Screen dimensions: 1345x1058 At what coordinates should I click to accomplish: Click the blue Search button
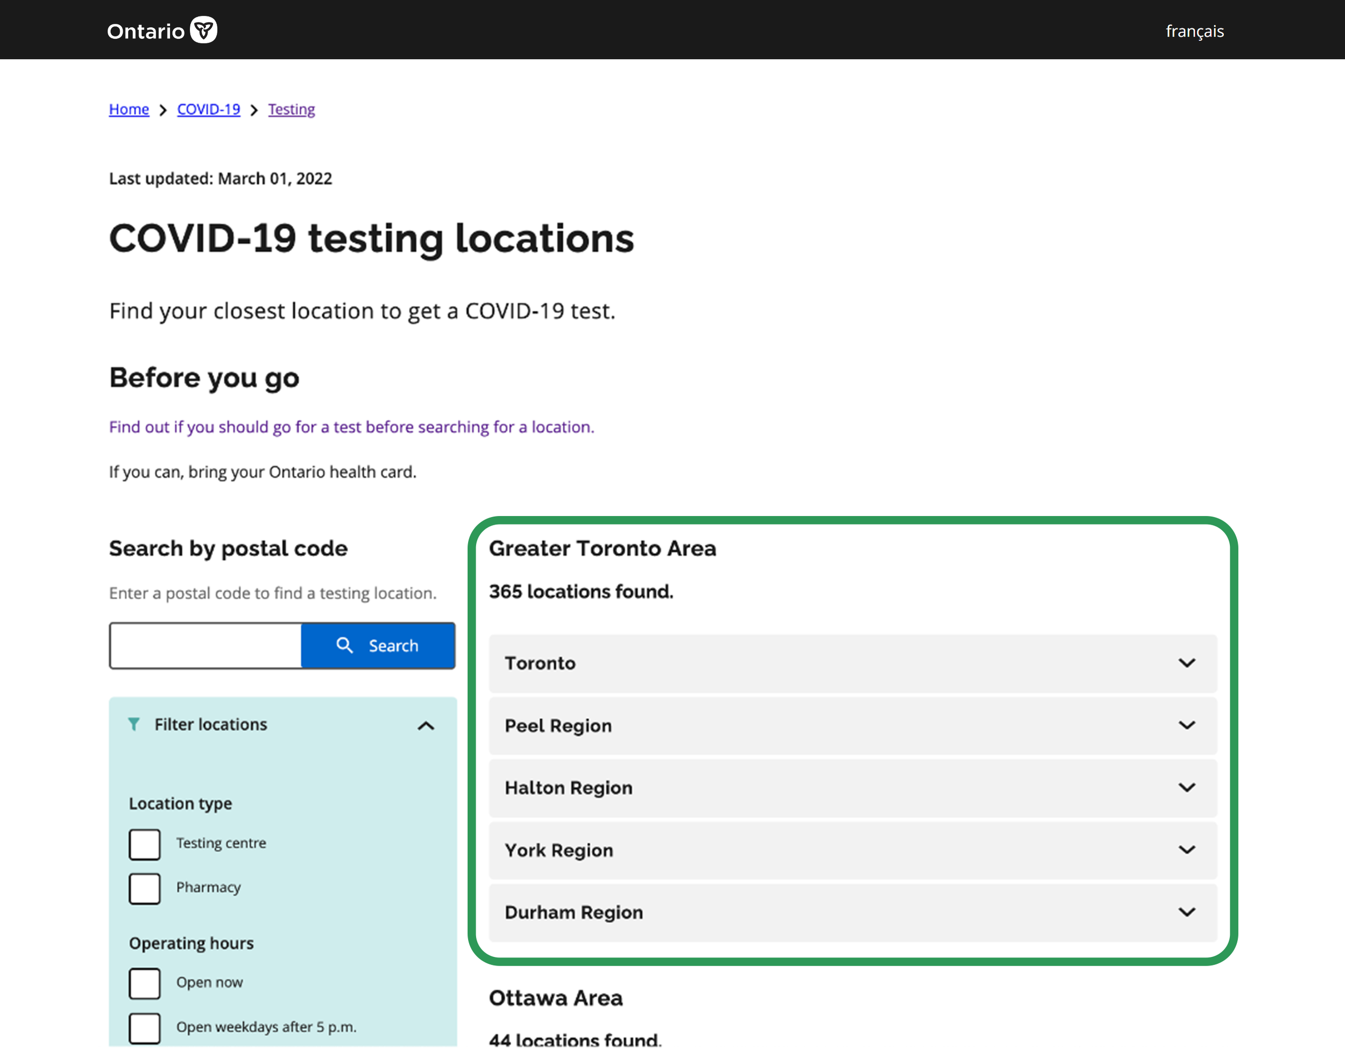pos(378,646)
